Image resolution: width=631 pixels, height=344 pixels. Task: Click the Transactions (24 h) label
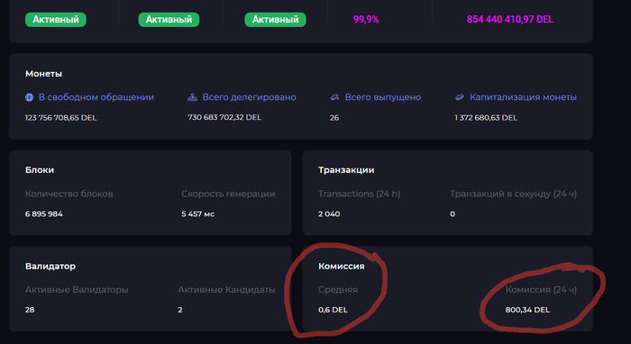tap(360, 194)
